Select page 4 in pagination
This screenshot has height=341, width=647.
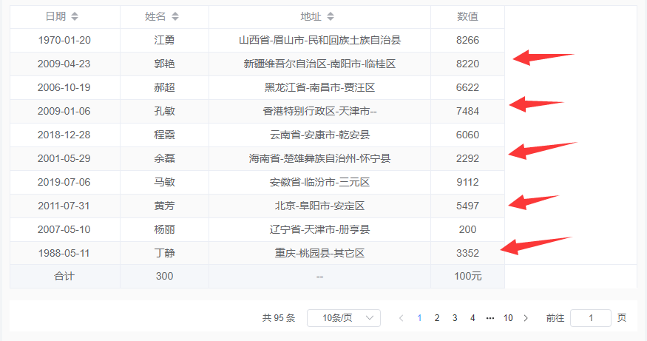click(x=472, y=318)
